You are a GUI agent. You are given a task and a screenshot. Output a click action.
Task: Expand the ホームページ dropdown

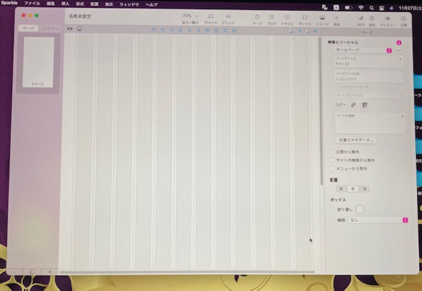[389, 51]
